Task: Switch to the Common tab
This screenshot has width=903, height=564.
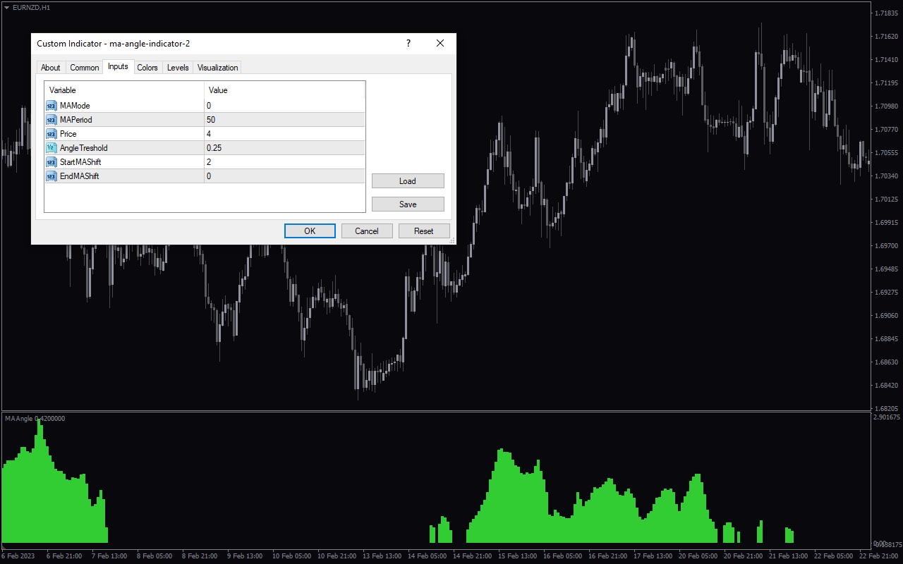Action: [x=85, y=68]
